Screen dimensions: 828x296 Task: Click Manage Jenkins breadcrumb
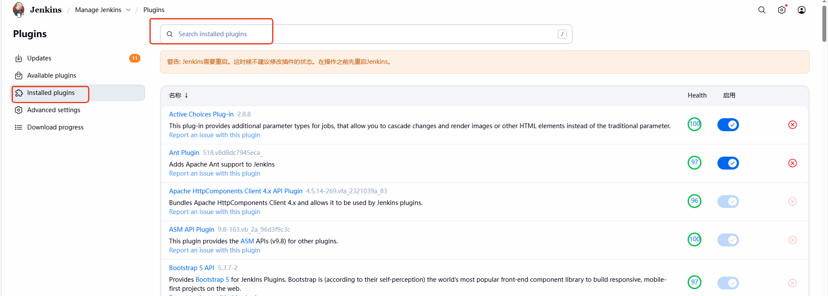pos(98,10)
